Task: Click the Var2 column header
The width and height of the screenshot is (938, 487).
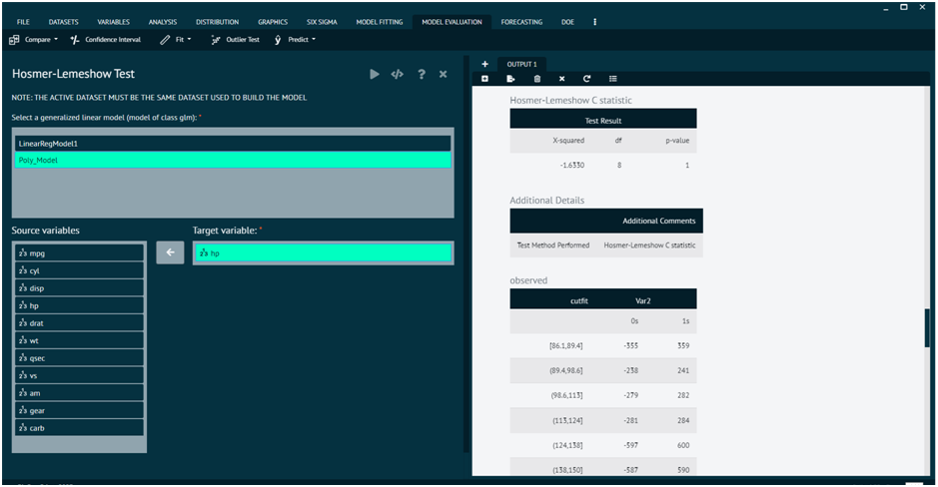Action: (643, 300)
